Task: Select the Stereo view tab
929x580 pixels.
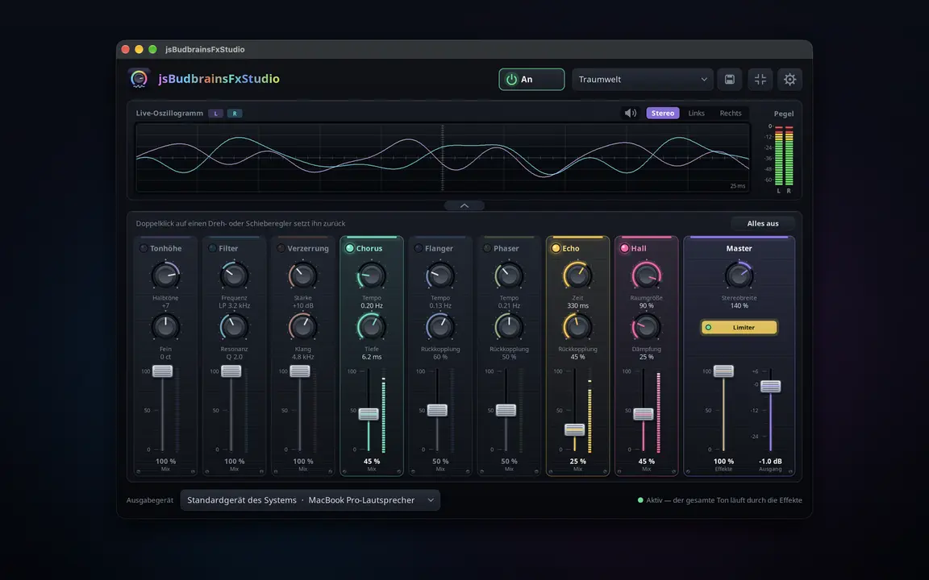Action: click(x=663, y=113)
